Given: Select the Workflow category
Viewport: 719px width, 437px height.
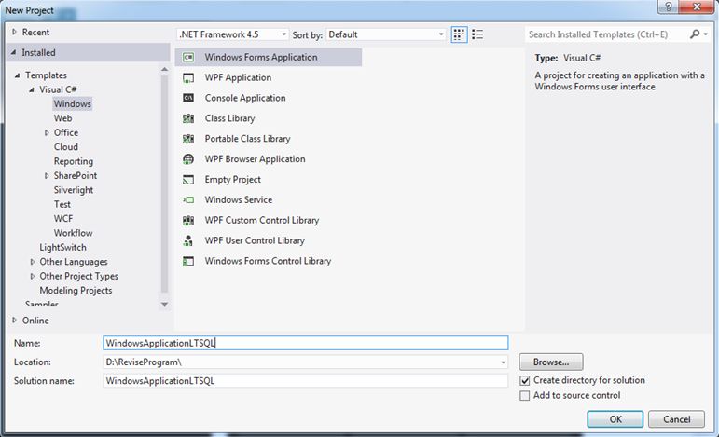Looking at the screenshot, I should click(74, 233).
